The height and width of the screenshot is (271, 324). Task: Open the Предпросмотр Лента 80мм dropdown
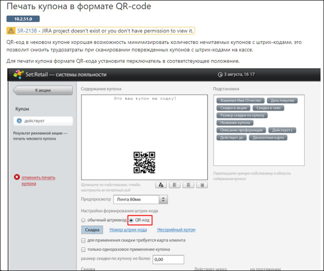[140, 200]
